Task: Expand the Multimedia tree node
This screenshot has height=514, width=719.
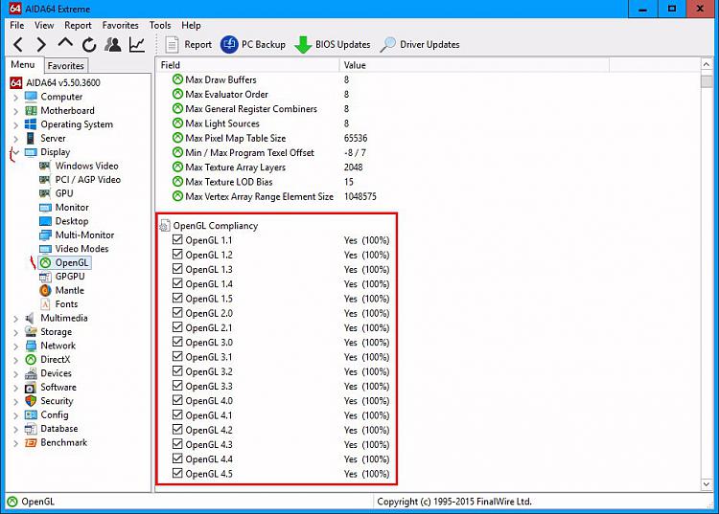Action: tap(15, 318)
